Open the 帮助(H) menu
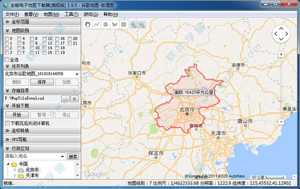Image resolution: width=300 pixels, height=189 pixels. (110, 14)
